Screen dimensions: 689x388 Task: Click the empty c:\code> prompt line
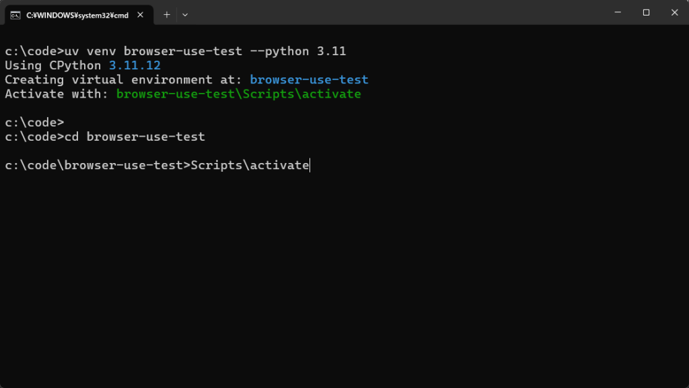34,123
